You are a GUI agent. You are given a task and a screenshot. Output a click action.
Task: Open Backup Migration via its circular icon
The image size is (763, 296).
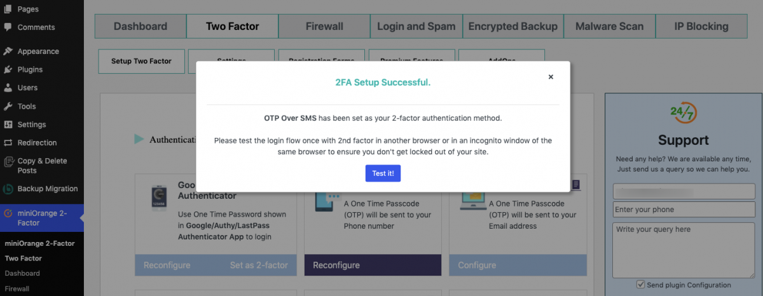8,189
